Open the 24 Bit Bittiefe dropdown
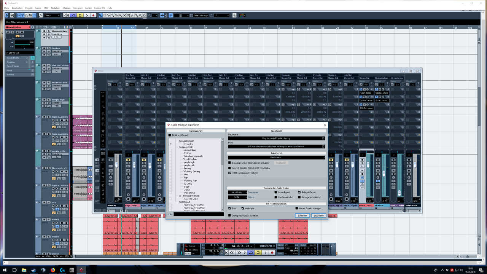 (x=237, y=197)
